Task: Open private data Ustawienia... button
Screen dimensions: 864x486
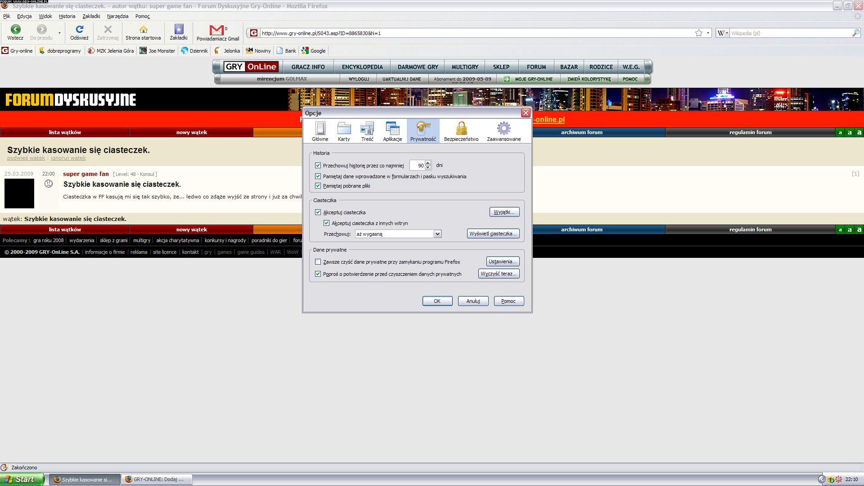Action: click(x=503, y=261)
